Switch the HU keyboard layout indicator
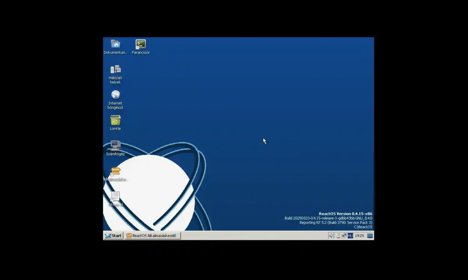The width and height of the screenshot is (468, 280). 351,236
